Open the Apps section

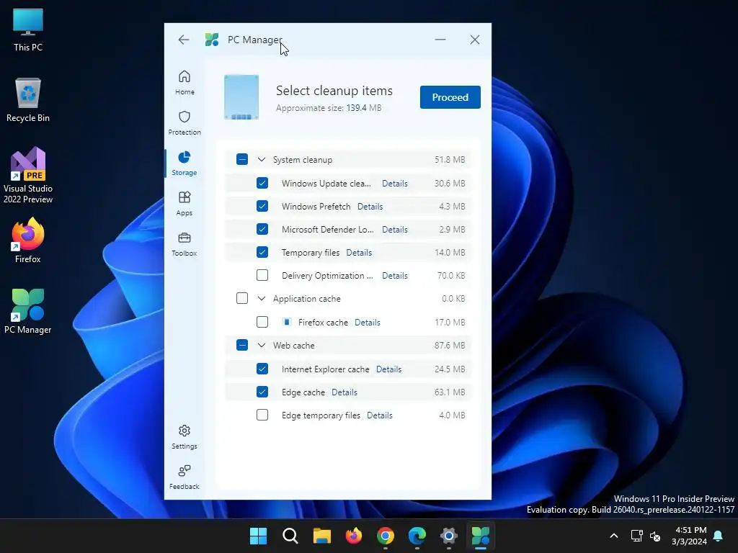point(184,204)
